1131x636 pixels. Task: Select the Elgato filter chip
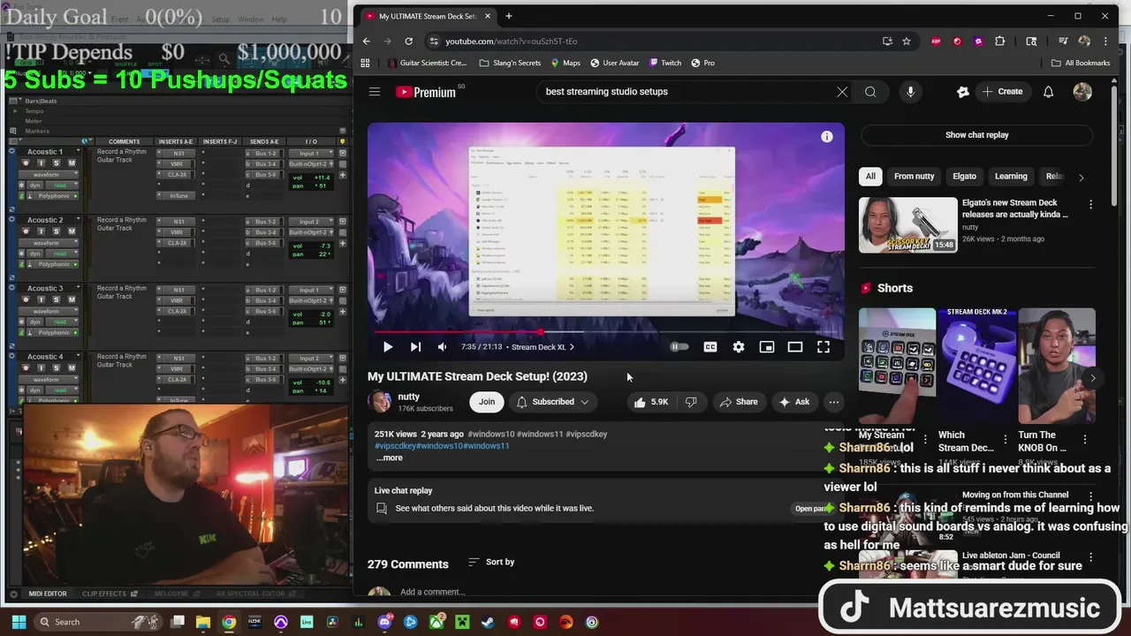point(964,177)
